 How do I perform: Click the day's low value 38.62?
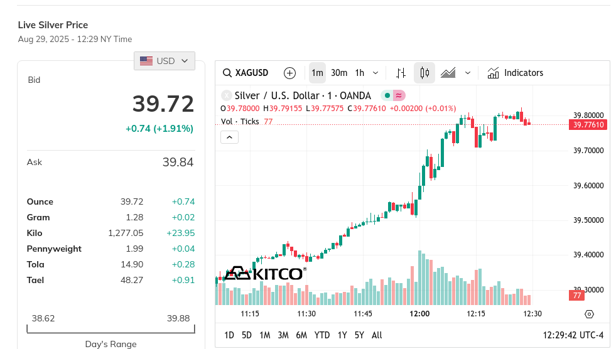point(43,318)
